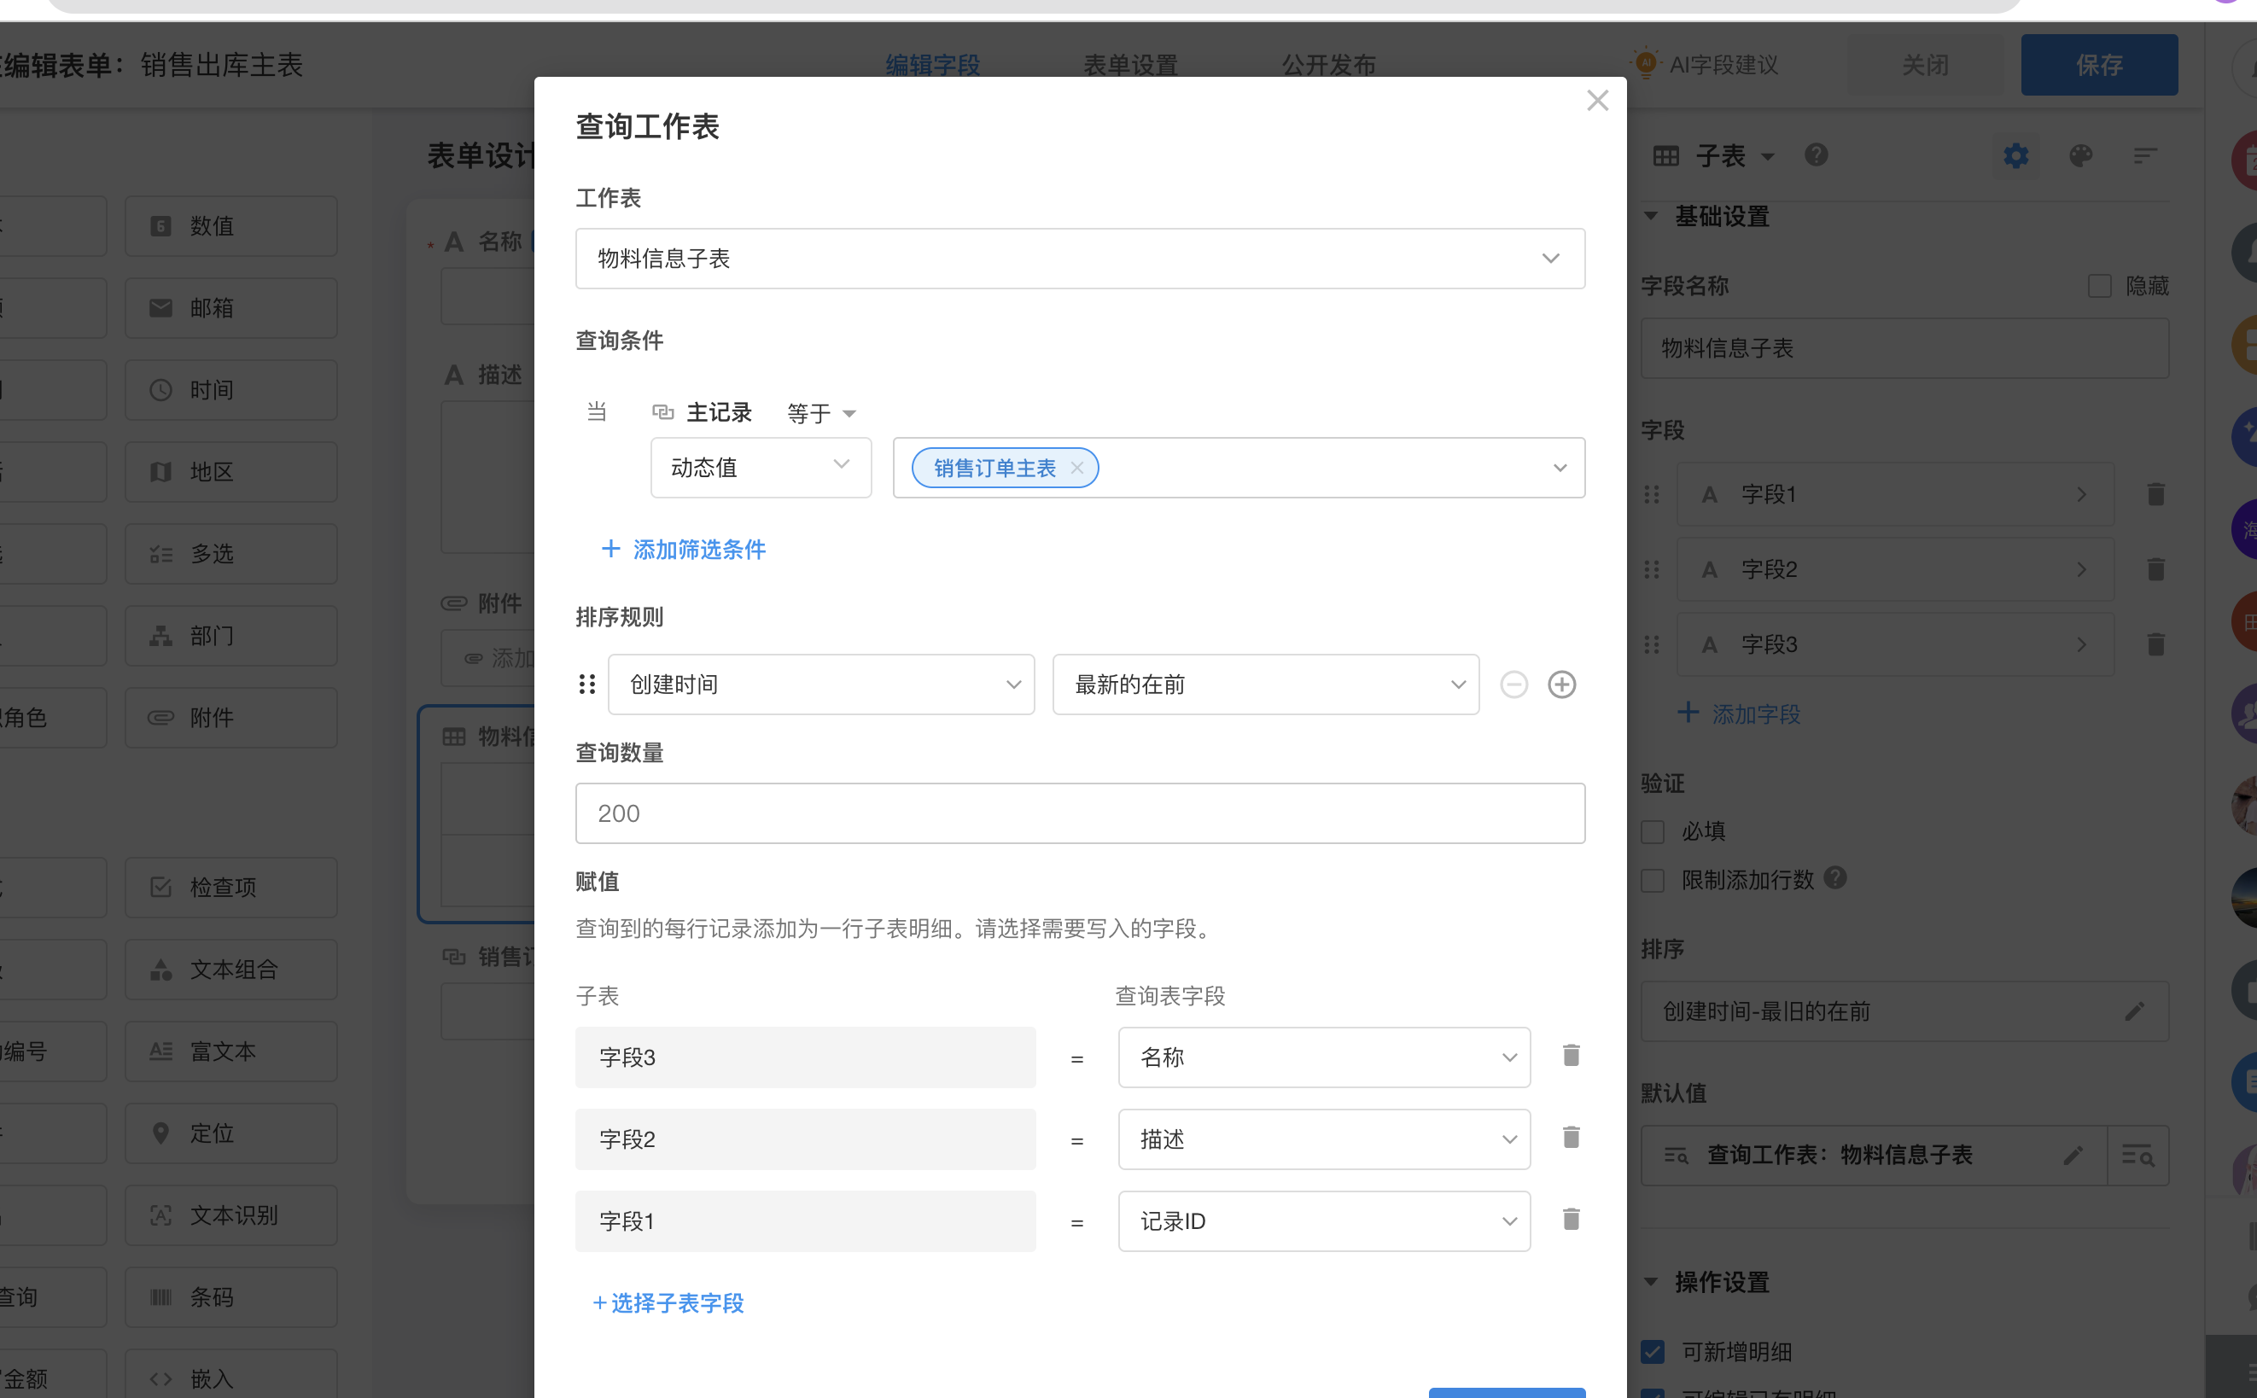Click trash icon next to 记录ID mapping
The width and height of the screenshot is (2257, 1398).
(x=1570, y=1219)
